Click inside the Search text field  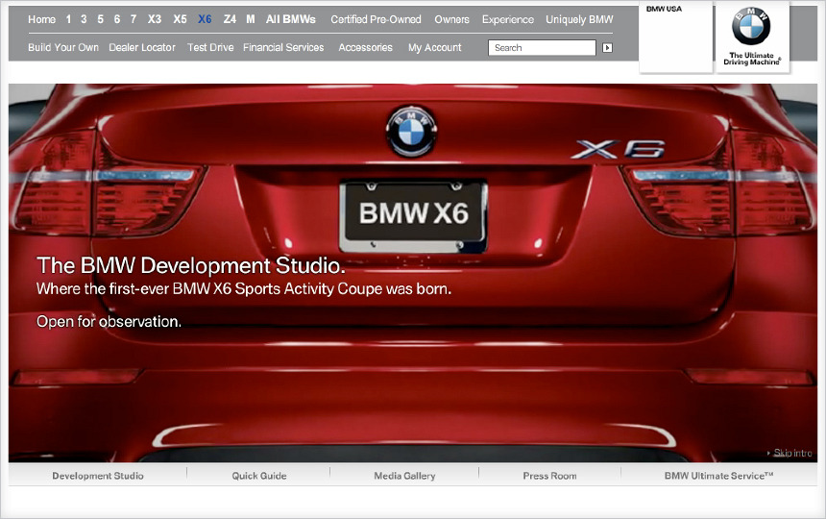[x=542, y=47]
